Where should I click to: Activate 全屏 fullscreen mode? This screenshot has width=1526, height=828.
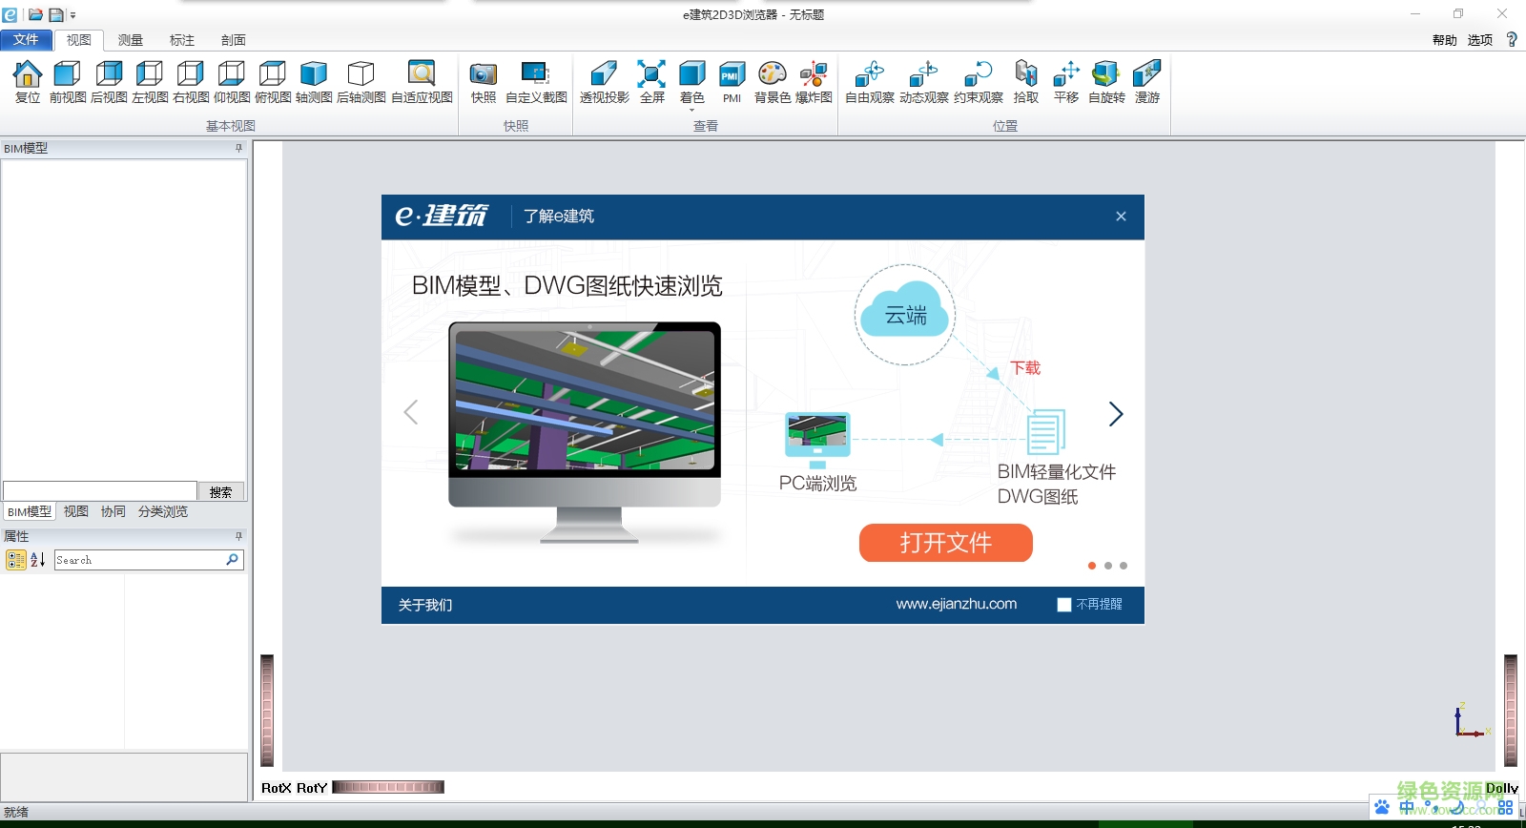tap(652, 82)
